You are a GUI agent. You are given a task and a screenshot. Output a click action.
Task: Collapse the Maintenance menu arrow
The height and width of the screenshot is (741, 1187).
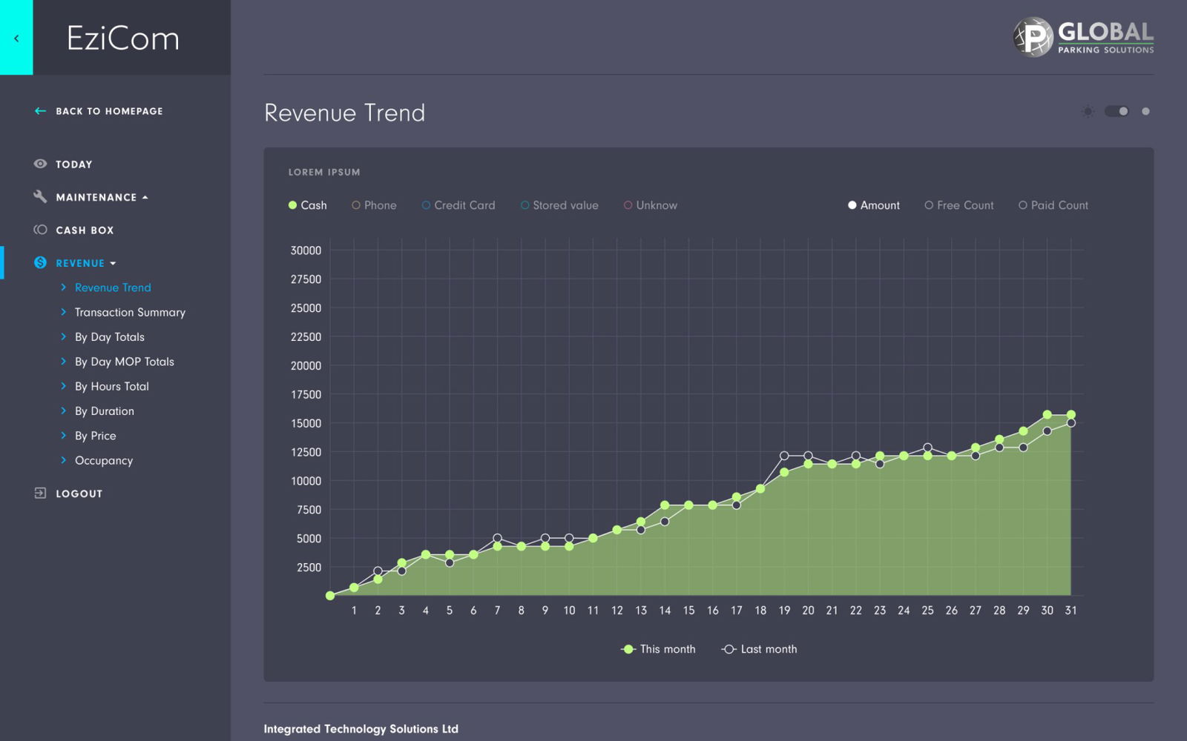tap(145, 197)
